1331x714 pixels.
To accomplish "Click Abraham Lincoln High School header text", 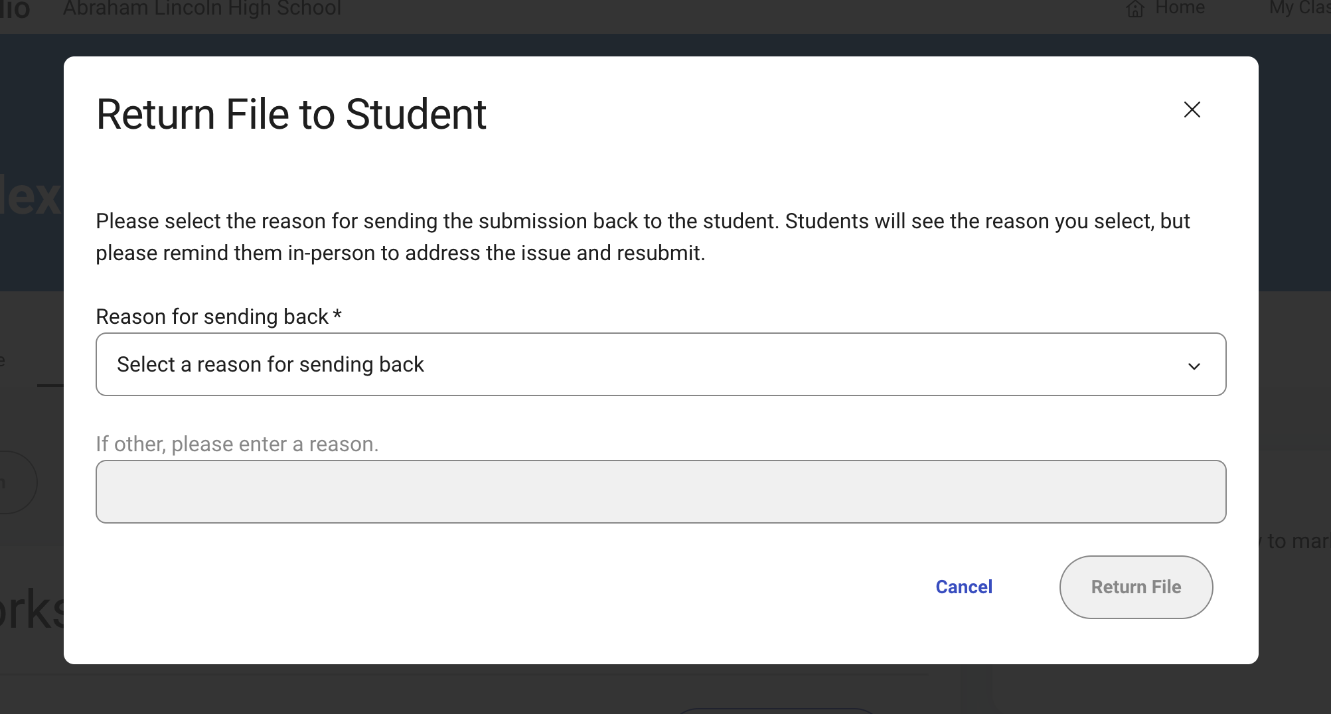I will click(202, 8).
